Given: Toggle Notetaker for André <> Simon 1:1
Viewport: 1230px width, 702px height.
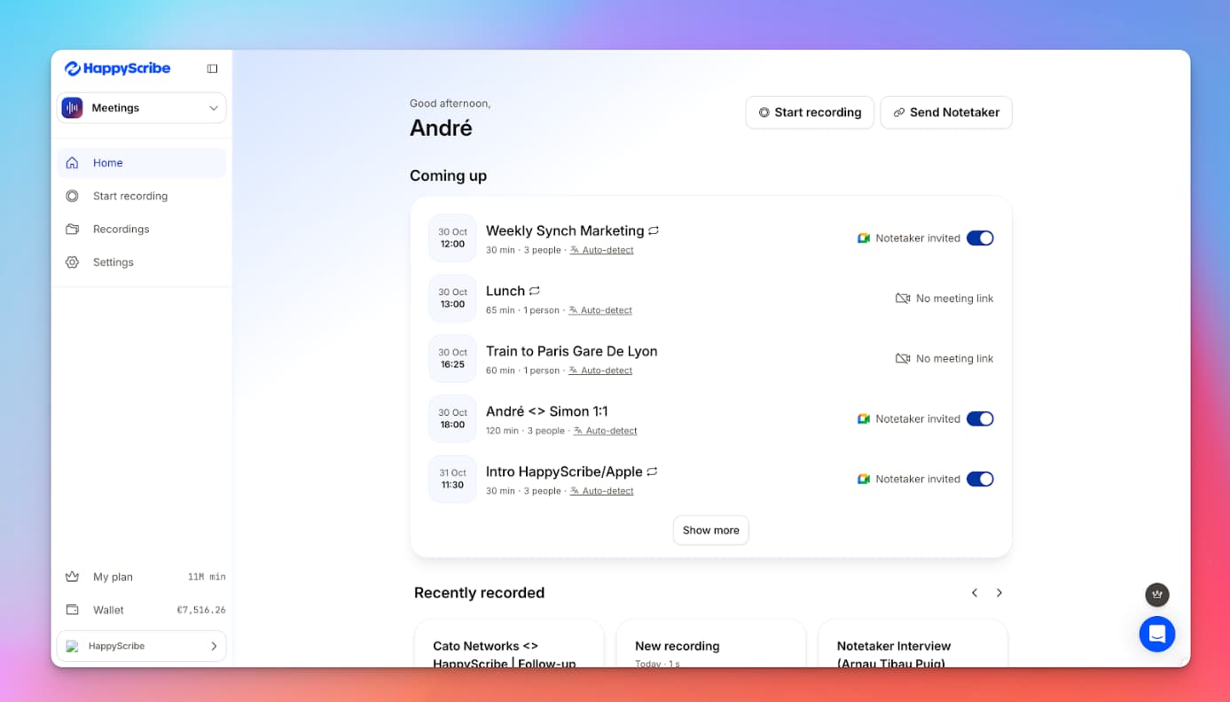Looking at the screenshot, I should (979, 419).
